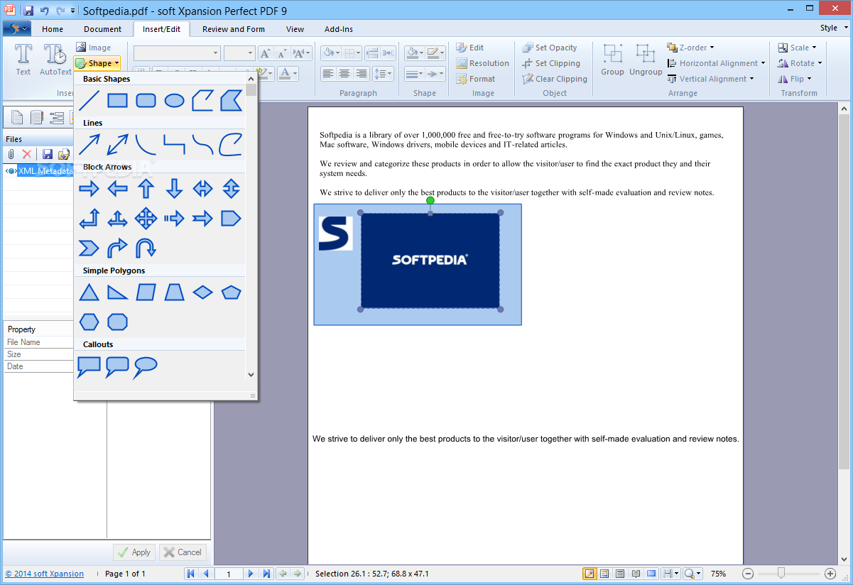Select the trapezoid polygon shape
Screen dimensions: 853x585
tap(174, 292)
